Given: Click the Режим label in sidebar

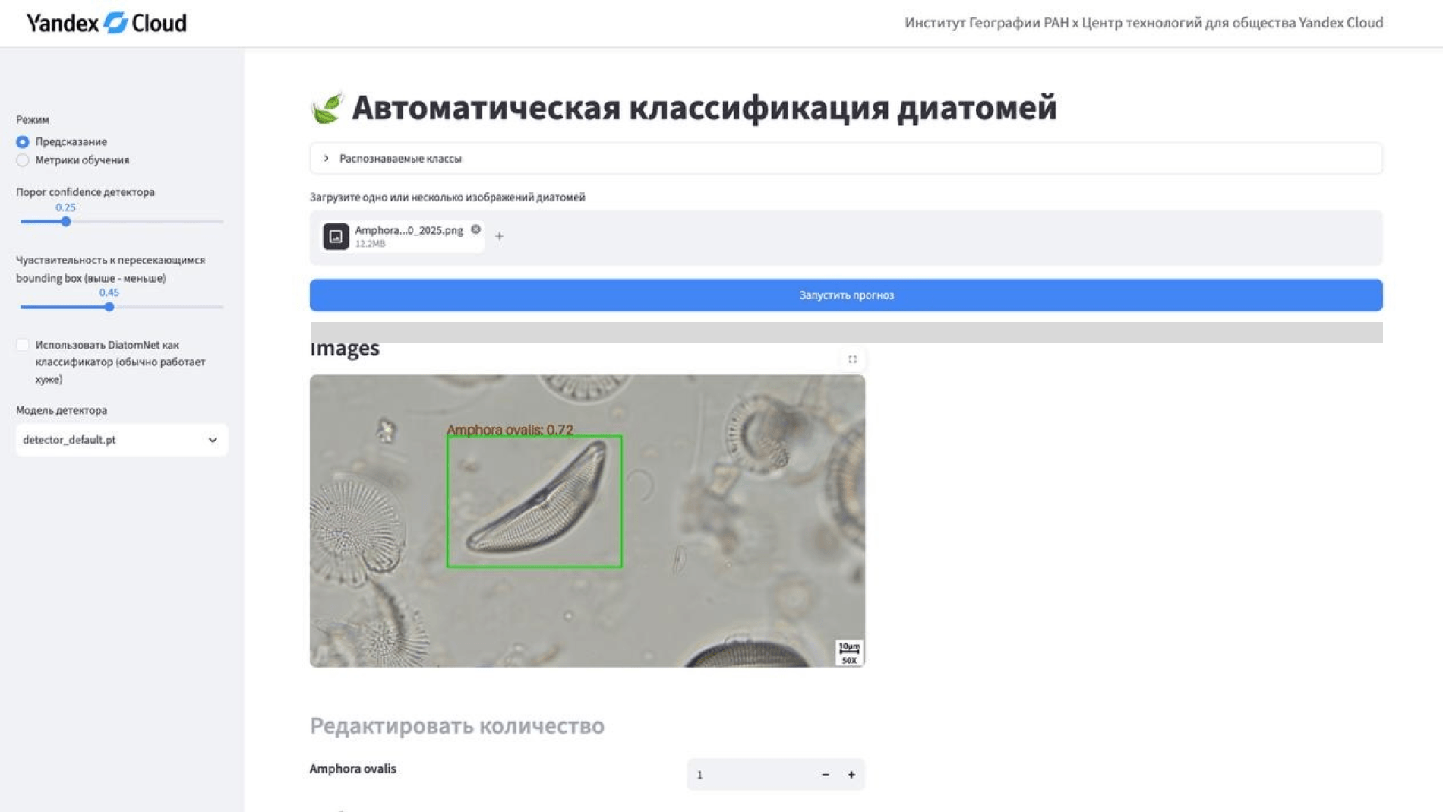Looking at the screenshot, I should 33,119.
